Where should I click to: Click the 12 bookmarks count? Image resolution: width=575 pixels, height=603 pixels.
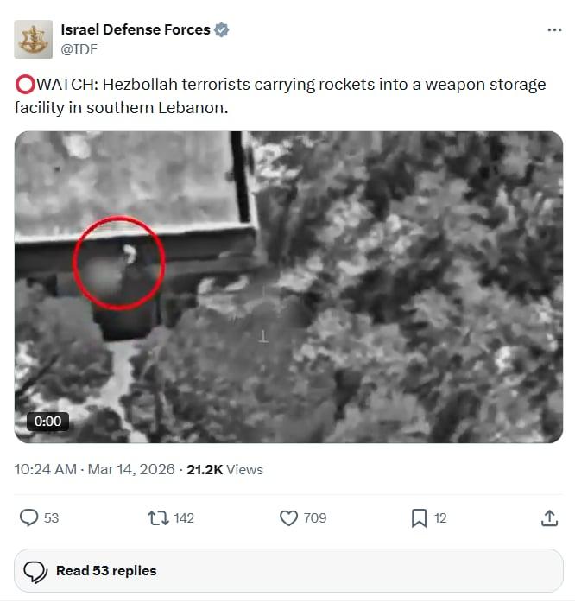440,518
